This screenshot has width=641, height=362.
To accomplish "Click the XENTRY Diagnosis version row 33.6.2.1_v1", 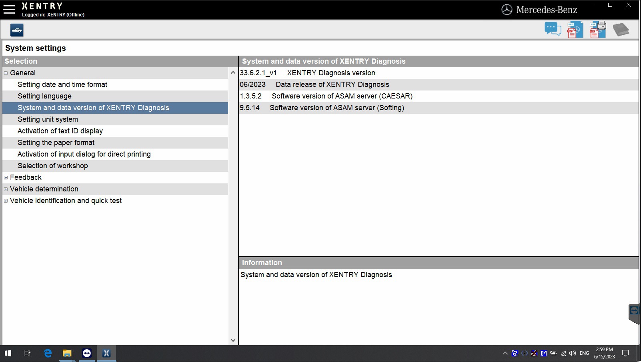I will click(x=439, y=73).
